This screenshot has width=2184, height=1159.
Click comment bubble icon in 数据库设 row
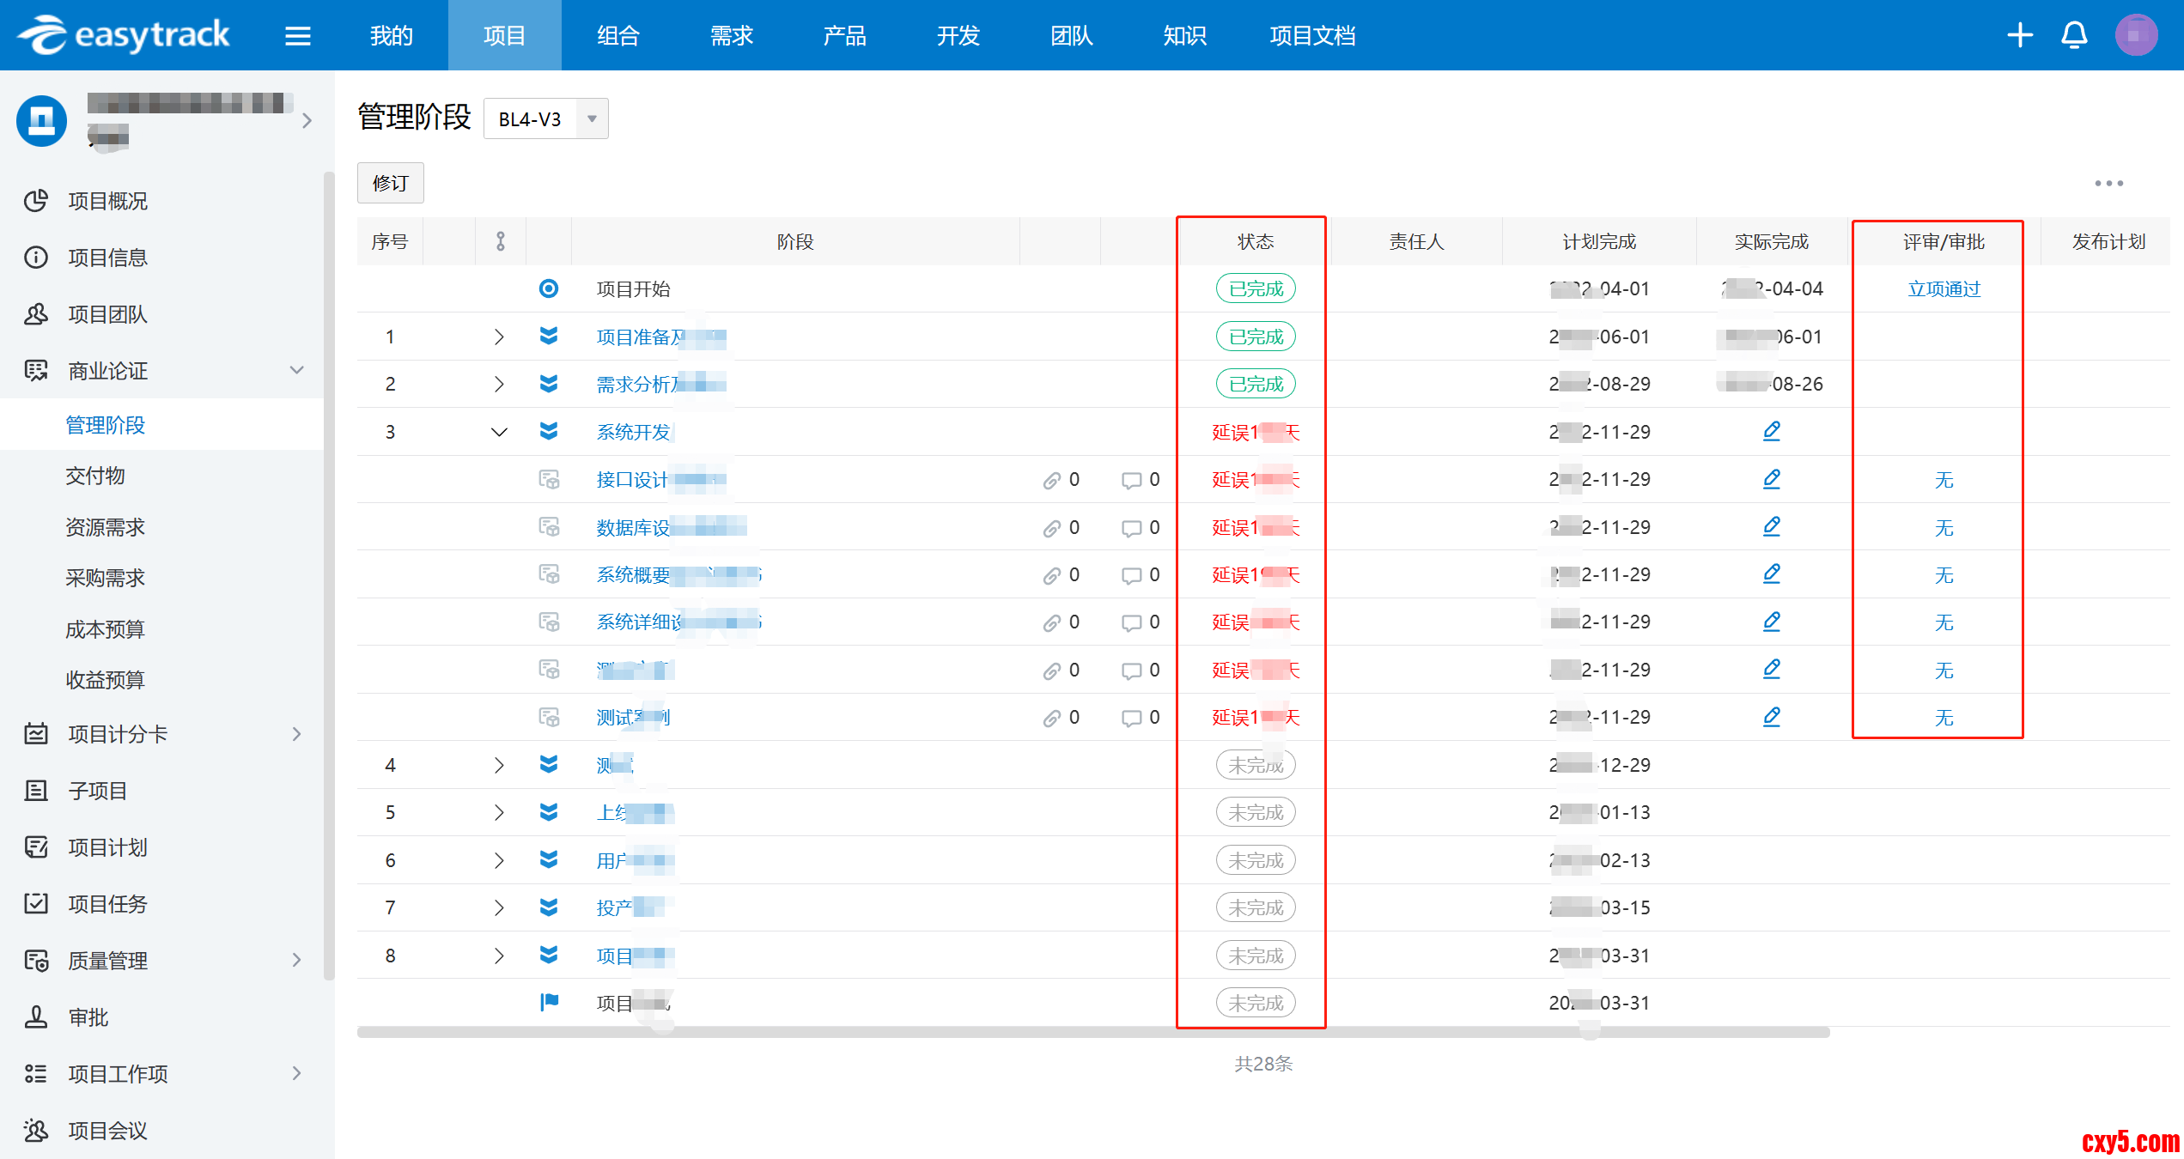[x=1131, y=528]
